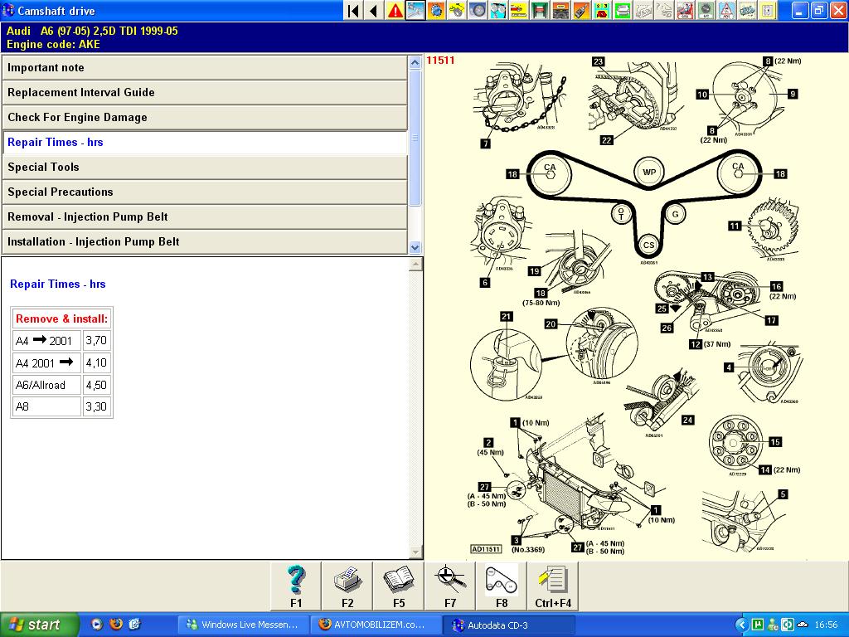Open help with the F1 question mark
The image size is (849, 637).
[296, 586]
